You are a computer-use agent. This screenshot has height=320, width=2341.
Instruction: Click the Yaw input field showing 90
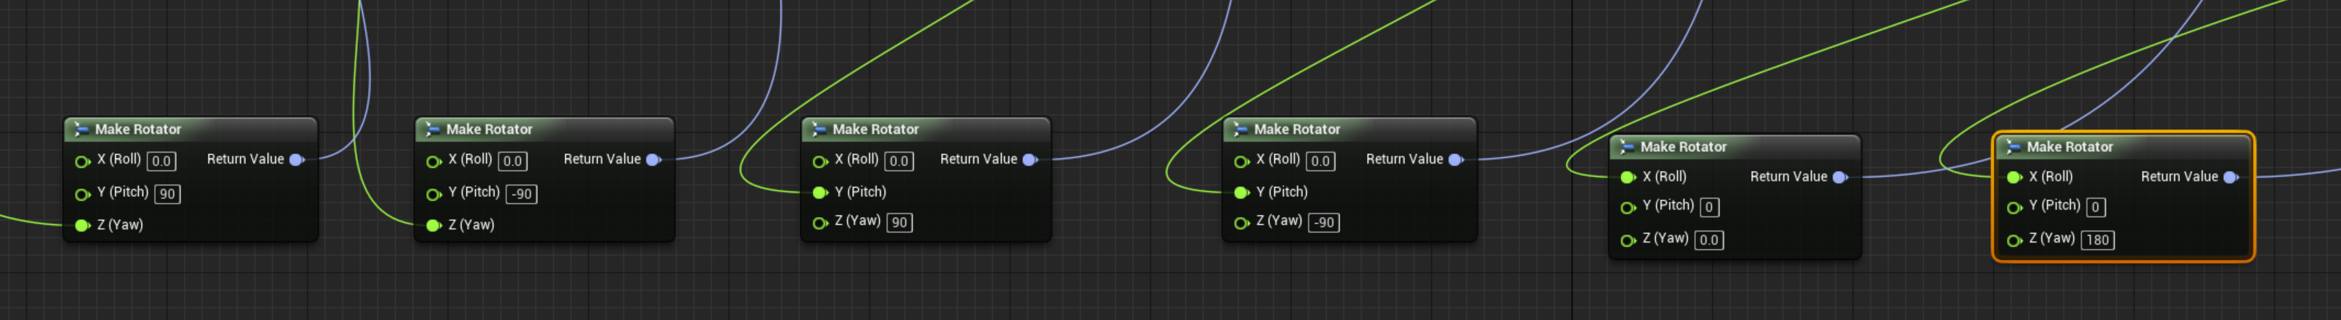(899, 223)
